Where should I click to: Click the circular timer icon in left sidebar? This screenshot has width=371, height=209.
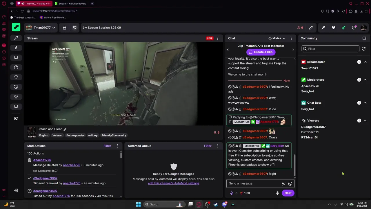coord(16,67)
